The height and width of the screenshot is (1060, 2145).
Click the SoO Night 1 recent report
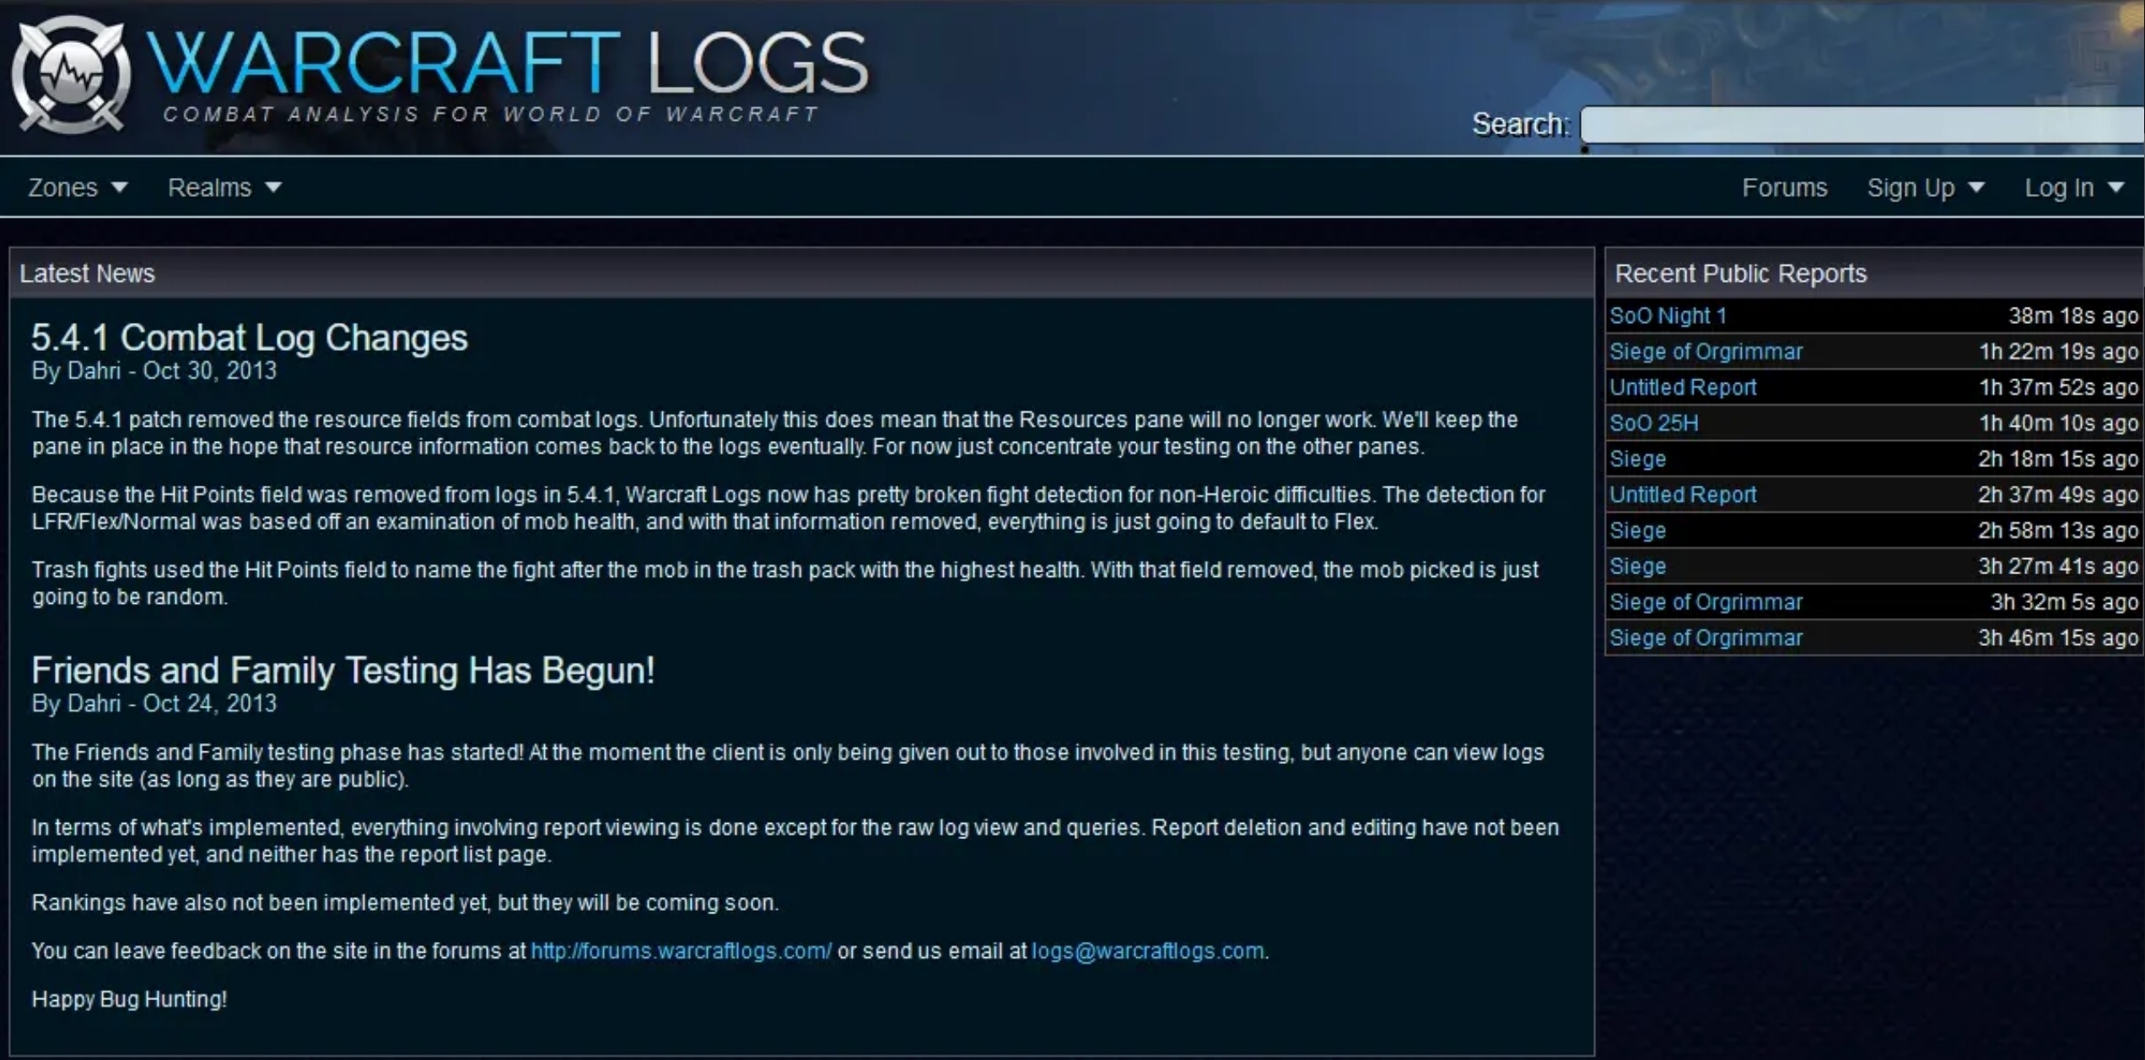(1670, 316)
